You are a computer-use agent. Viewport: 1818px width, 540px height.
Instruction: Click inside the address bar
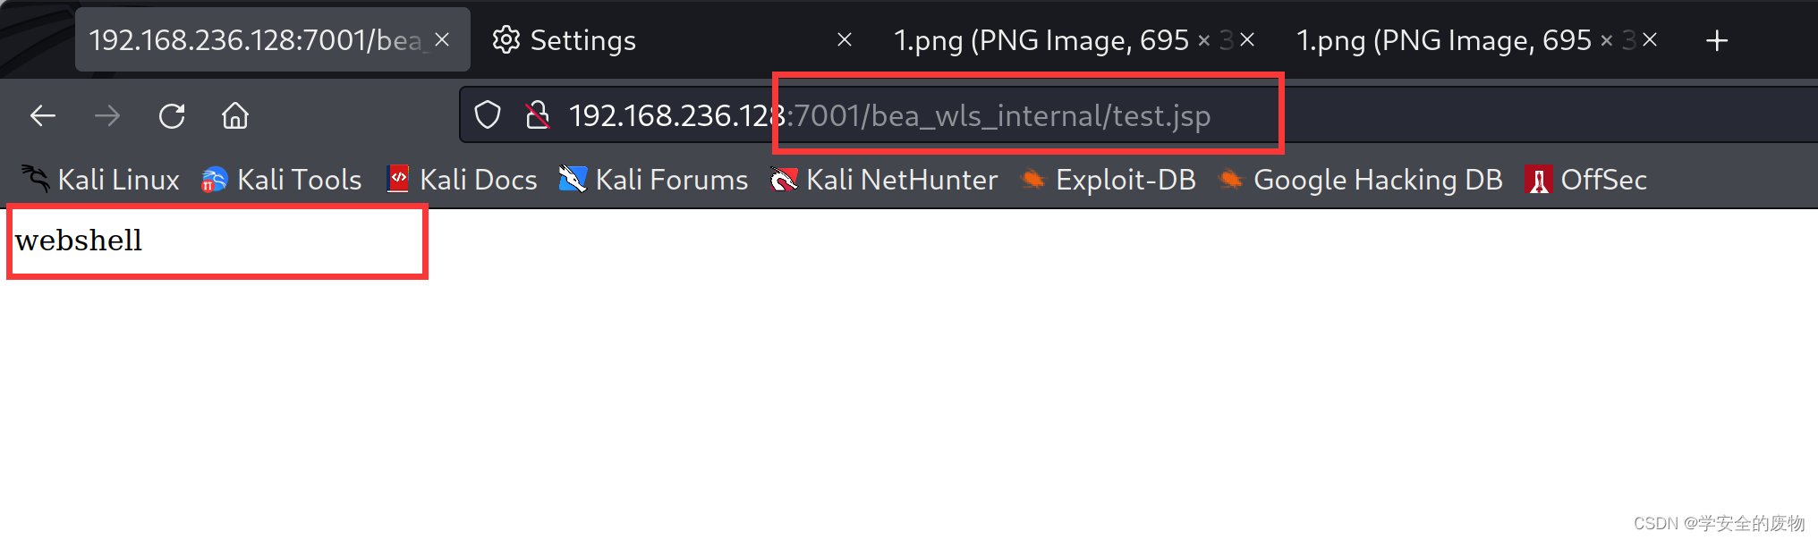coord(895,114)
